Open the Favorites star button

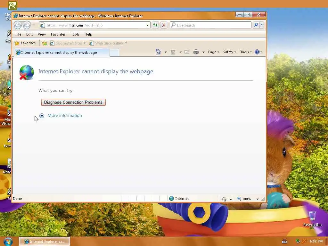[x=25, y=43]
